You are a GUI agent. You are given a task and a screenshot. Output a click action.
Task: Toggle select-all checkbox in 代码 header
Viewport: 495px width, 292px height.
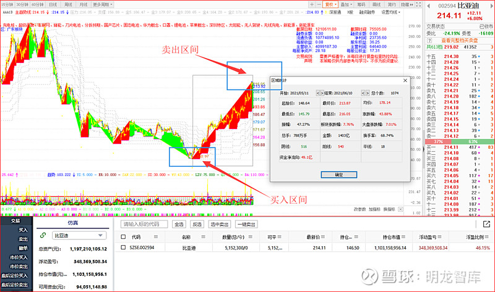pyautogui.click(x=123, y=237)
